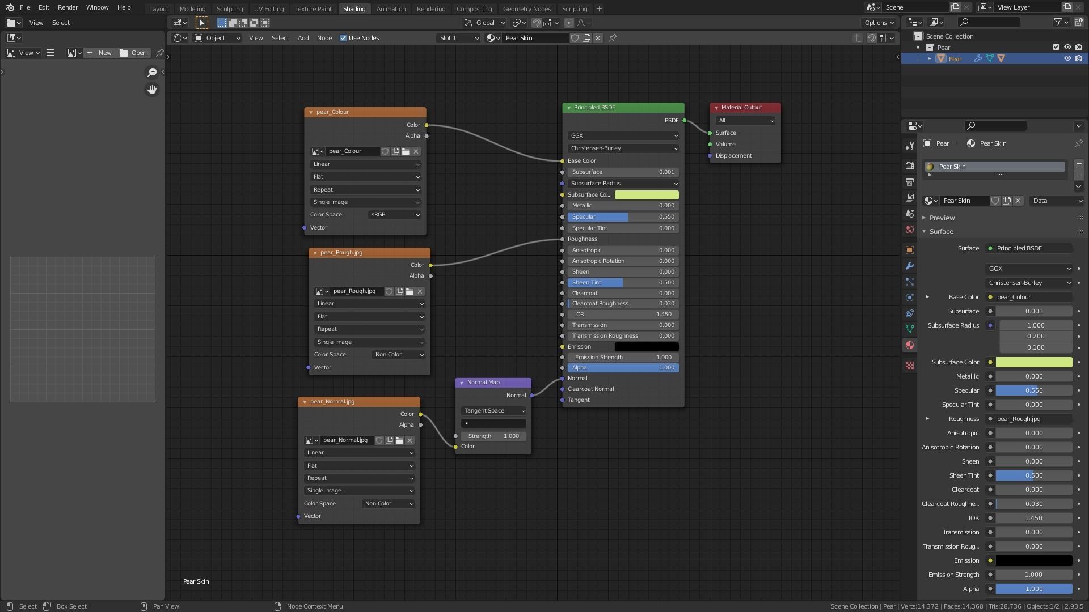Select the Texture properties checker icon
This screenshot has width=1089, height=612.
point(910,365)
